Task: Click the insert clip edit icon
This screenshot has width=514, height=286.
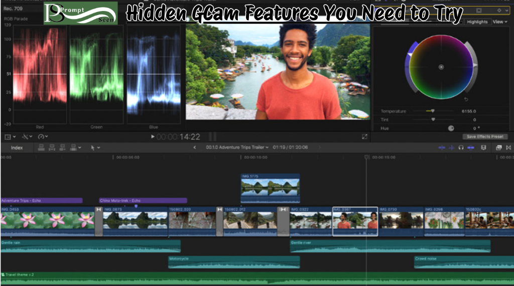Action: (x=52, y=148)
